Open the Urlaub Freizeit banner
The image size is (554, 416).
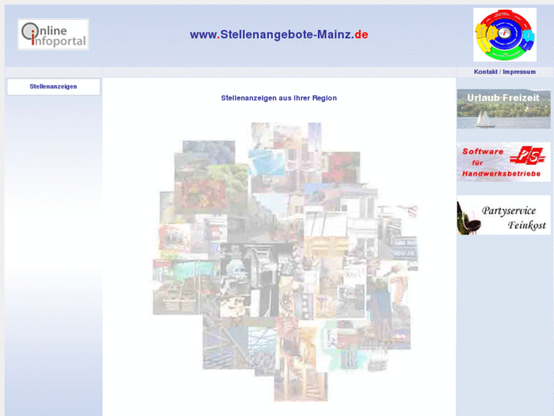[x=504, y=109]
